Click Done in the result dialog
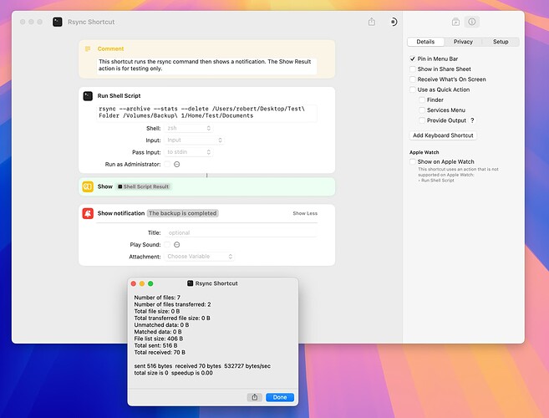Image resolution: width=549 pixels, height=418 pixels. point(280,397)
